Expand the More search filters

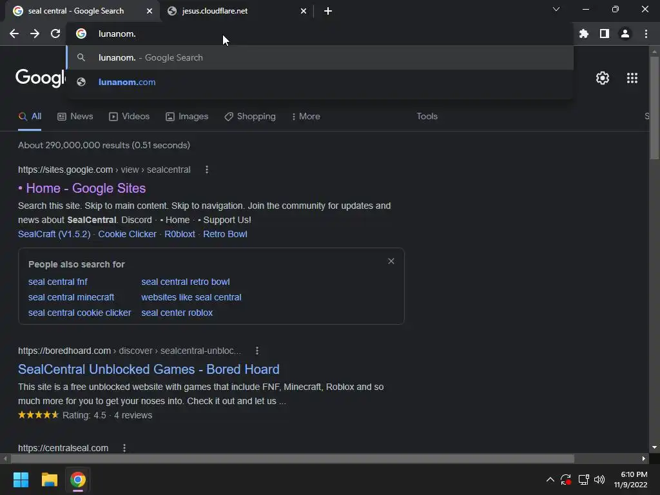306,117
